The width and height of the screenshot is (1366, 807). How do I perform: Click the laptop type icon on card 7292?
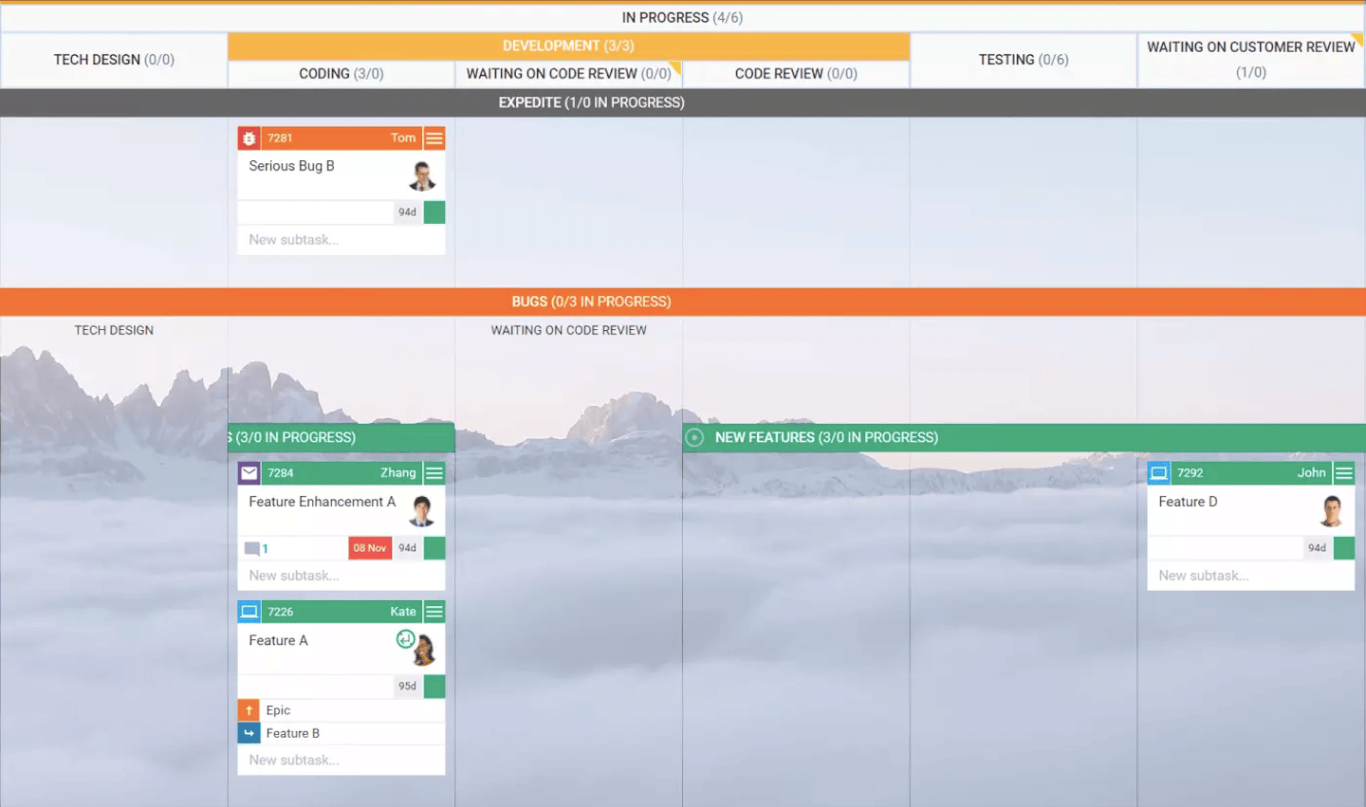[x=1159, y=472]
